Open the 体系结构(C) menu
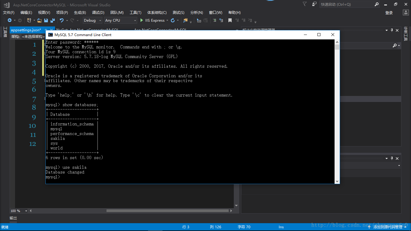Image resolution: width=411 pixels, height=231 pixels. [x=157, y=13]
